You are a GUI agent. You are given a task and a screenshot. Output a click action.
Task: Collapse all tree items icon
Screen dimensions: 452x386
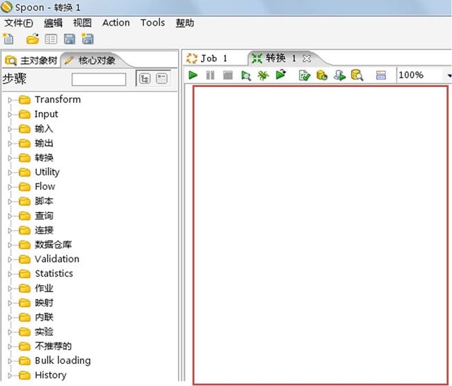pos(162,79)
